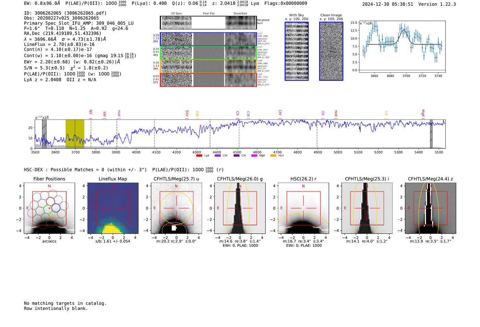
Task: Click the magenta MgII legend swatch
Action: tap(254, 156)
